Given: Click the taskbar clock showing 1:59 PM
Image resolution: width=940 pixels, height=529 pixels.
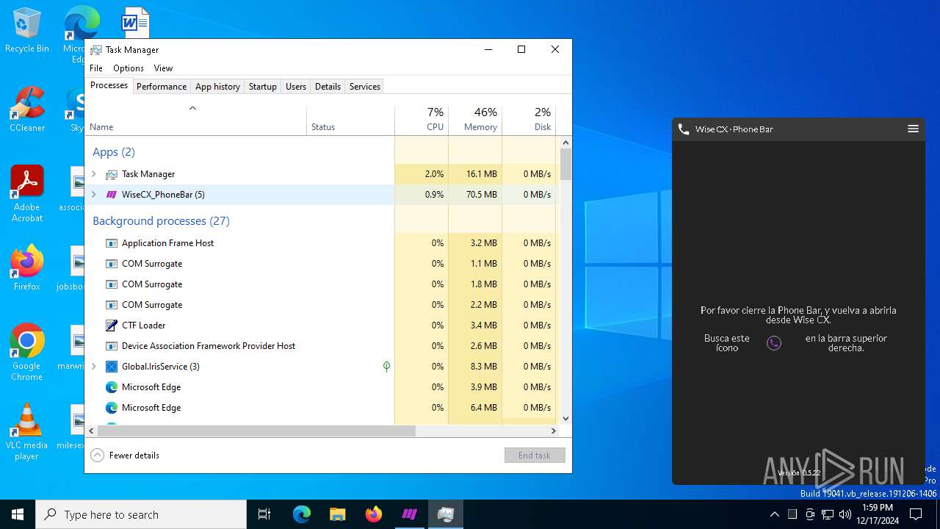Looking at the screenshot, I should point(877,514).
